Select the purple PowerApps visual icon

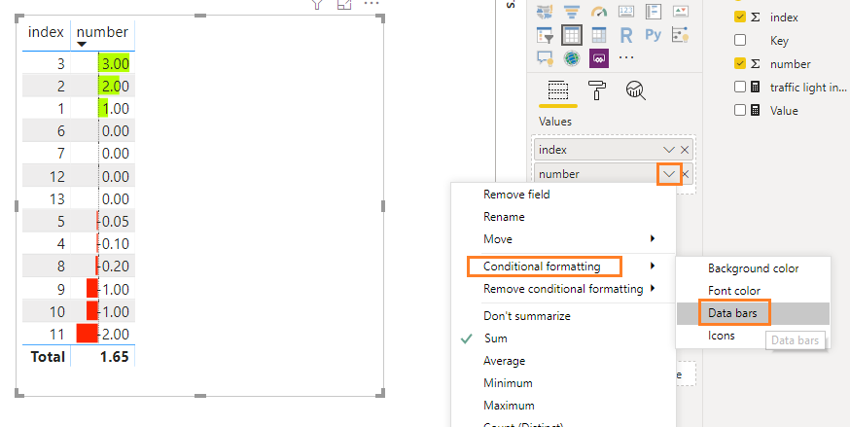tap(599, 58)
